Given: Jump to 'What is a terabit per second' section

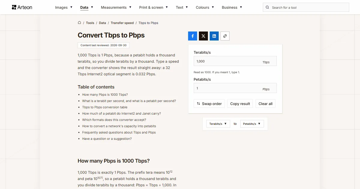Looking at the screenshot, I should (129, 101).
